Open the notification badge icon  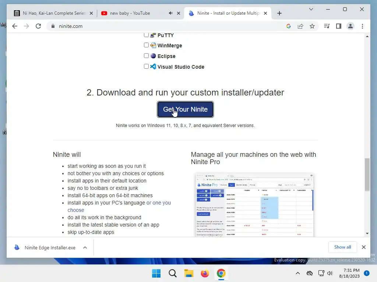coord(366,273)
